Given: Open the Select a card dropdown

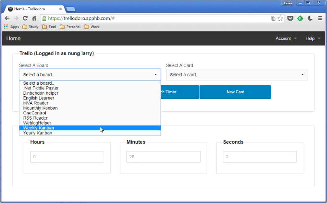Looking at the screenshot, I should click(237, 74).
